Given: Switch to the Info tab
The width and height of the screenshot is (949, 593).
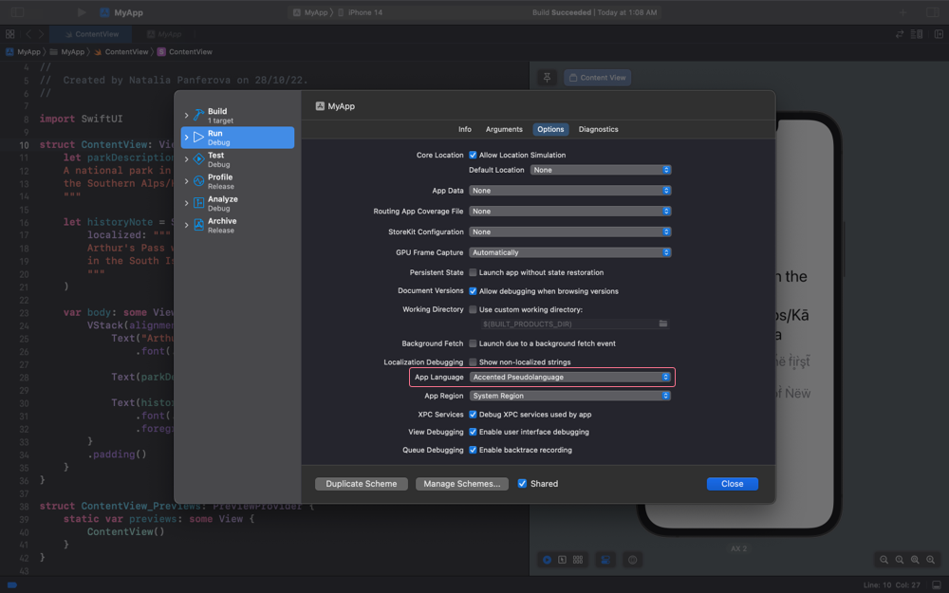Looking at the screenshot, I should tap(465, 129).
